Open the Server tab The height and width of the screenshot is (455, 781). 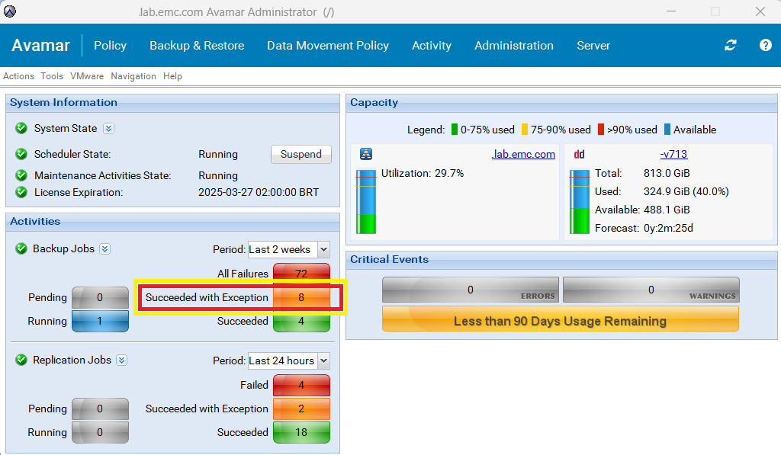593,45
